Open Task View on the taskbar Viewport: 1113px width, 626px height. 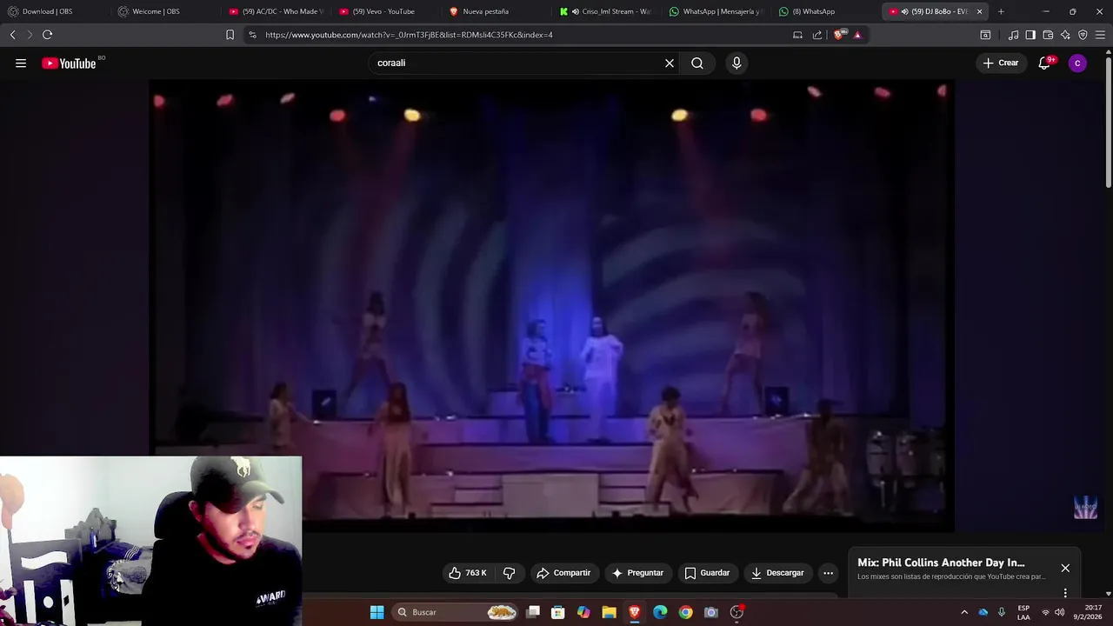(x=533, y=612)
